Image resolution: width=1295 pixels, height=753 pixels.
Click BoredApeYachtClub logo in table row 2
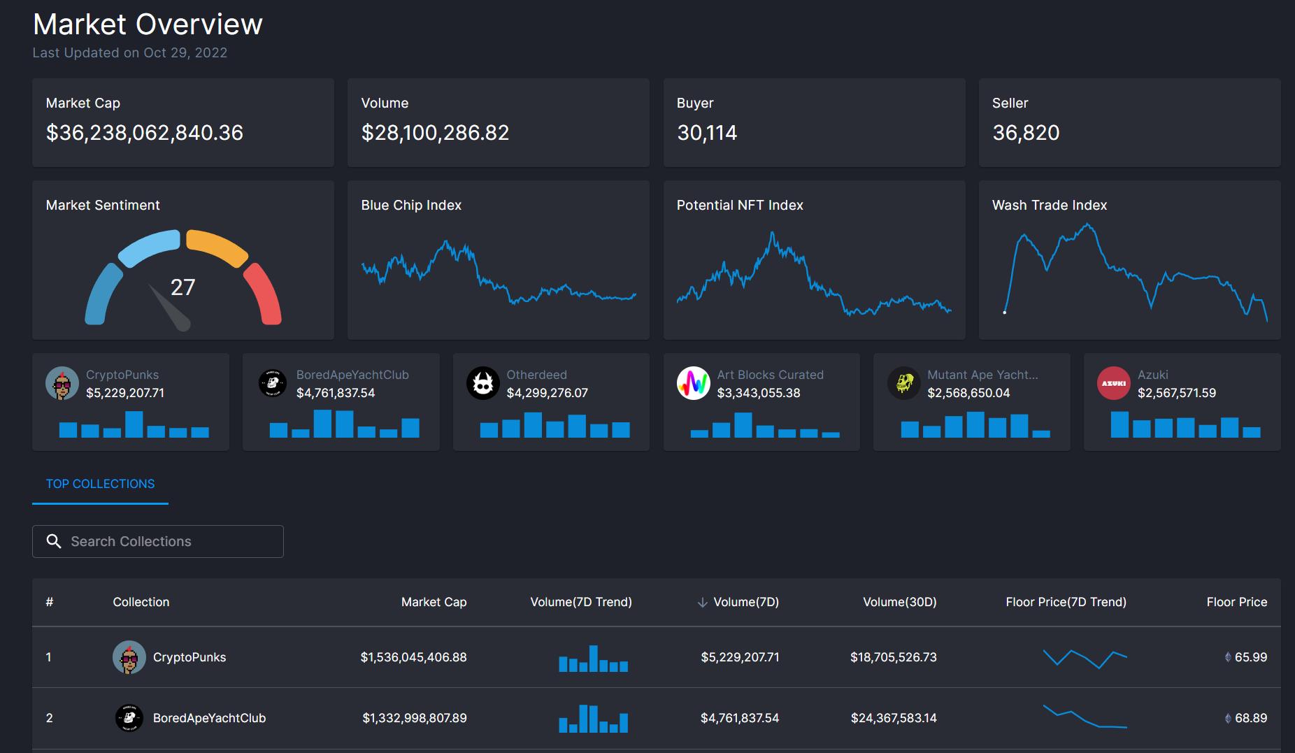[x=129, y=718]
